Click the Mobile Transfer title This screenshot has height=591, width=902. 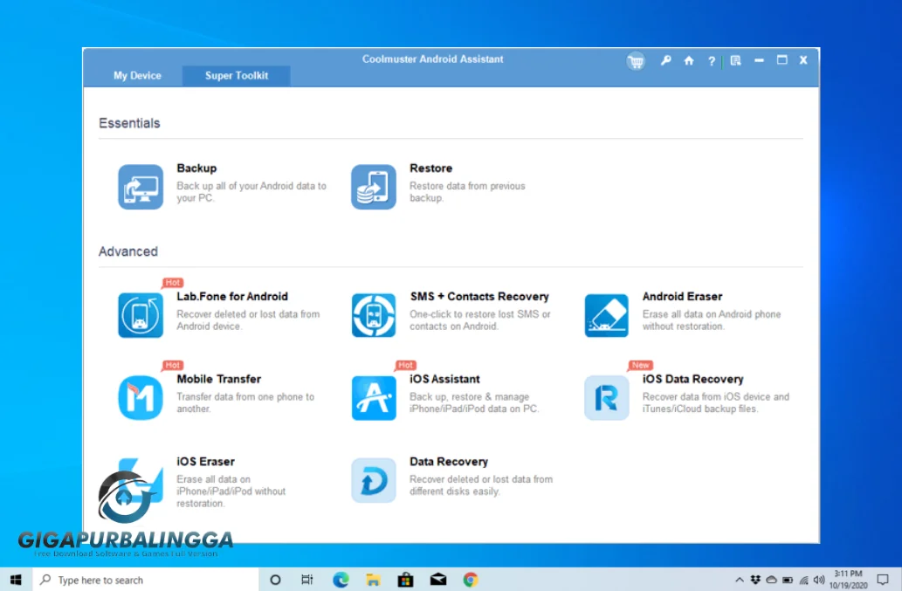(218, 380)
